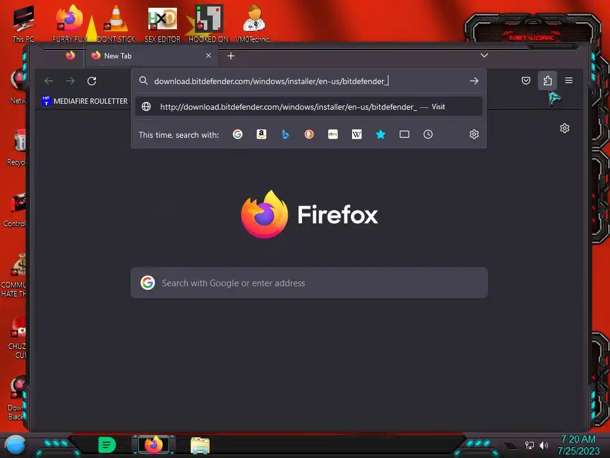Viewport: 610px width, 458px height.
Task: Select the pinned Firefox tab
Action: pos(70,55)
